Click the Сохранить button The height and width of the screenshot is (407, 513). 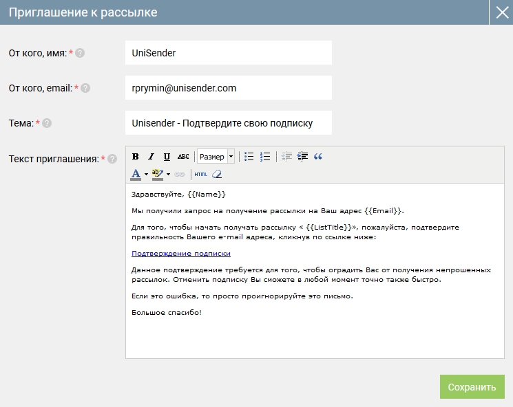point(472,387)
